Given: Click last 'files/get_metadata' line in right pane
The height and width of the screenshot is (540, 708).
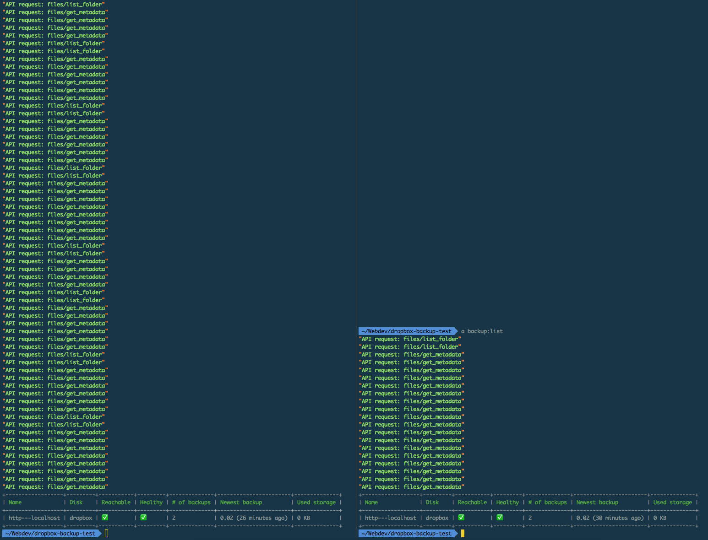Looking at the screenshot, I should click(412, 487).
